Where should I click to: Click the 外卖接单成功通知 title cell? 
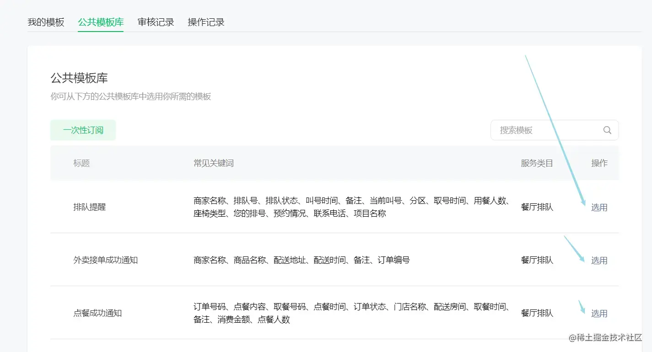point(105,260)
